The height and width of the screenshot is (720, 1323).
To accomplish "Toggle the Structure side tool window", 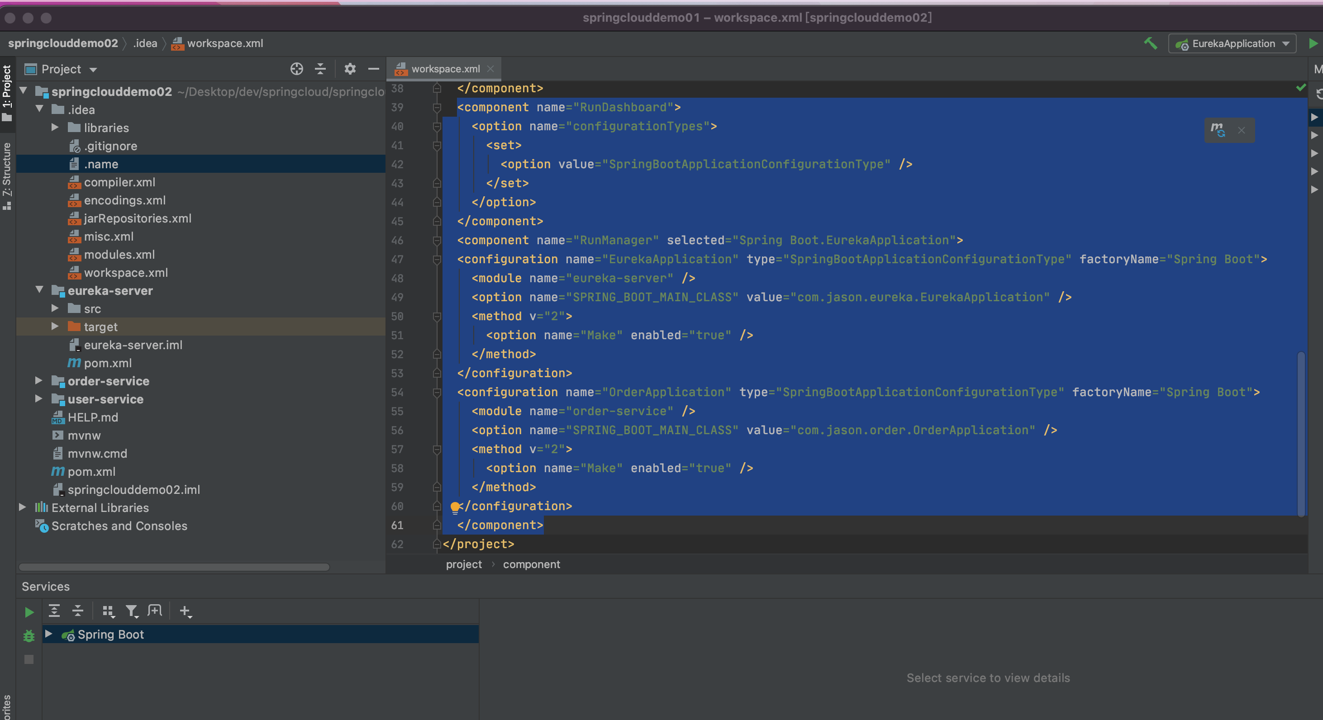I will point(7,175).
